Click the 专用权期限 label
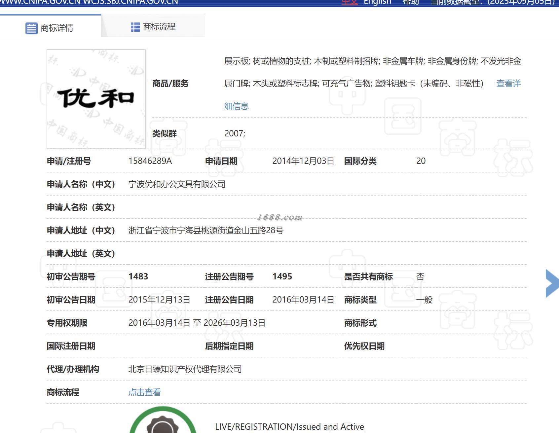The image size is (559, 433). point(67,323)
